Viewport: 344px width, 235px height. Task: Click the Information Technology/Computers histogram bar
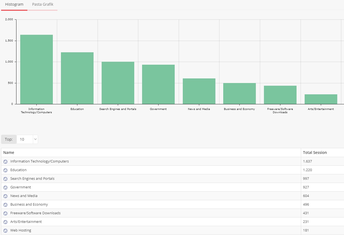point(36,70)
